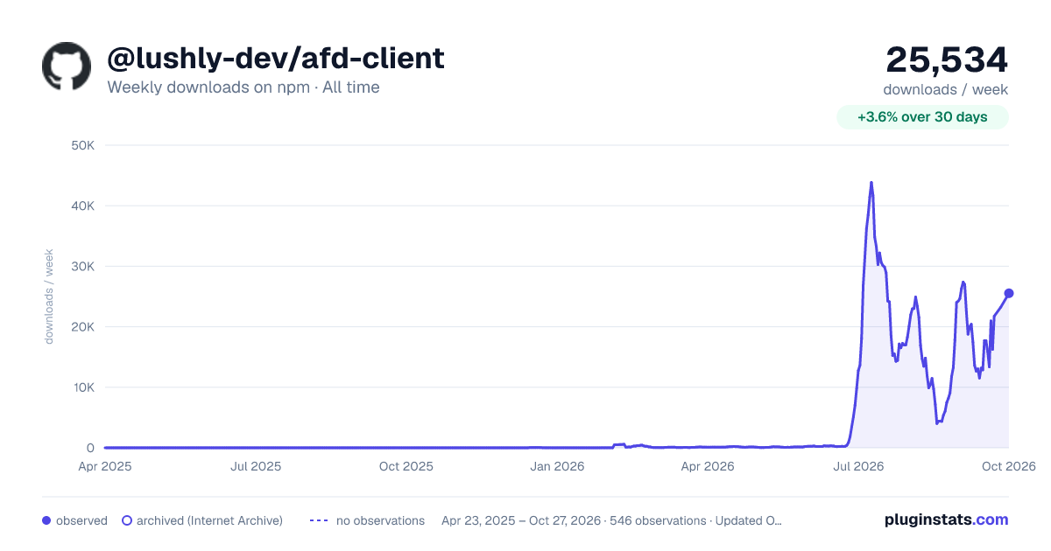Click the chart's highest peak near 44K
This screenshot has width=1051, height=551.
pyautogui.click(x=871, y=183)
